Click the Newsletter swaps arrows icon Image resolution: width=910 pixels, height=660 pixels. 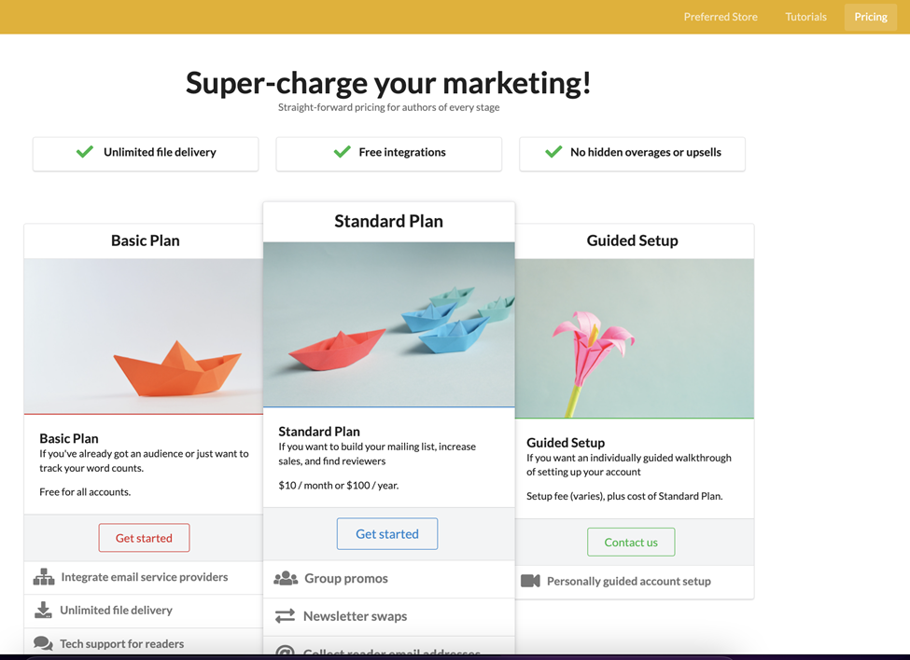coord(285,616)
